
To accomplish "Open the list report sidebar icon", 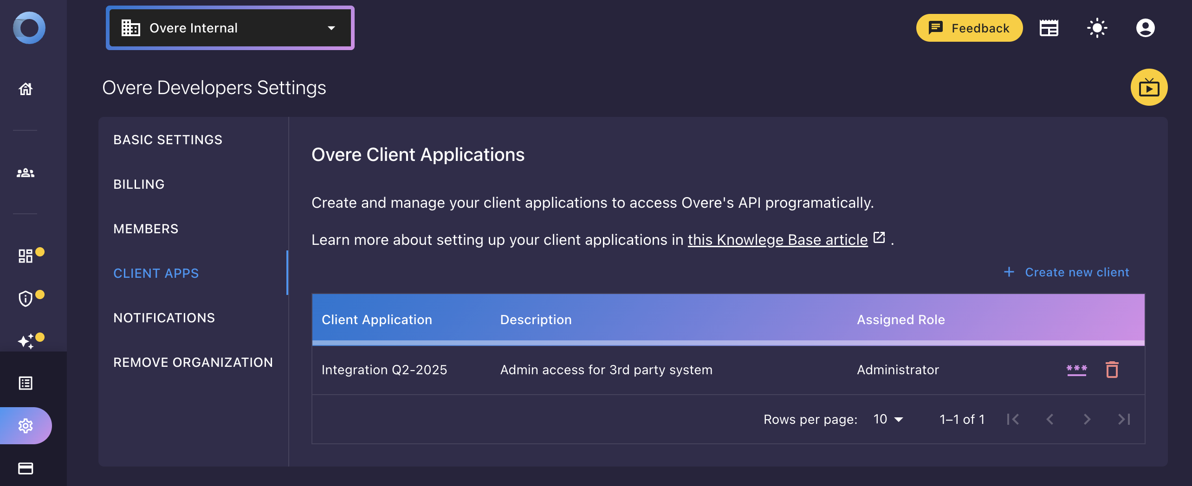I will pos(26,383).
